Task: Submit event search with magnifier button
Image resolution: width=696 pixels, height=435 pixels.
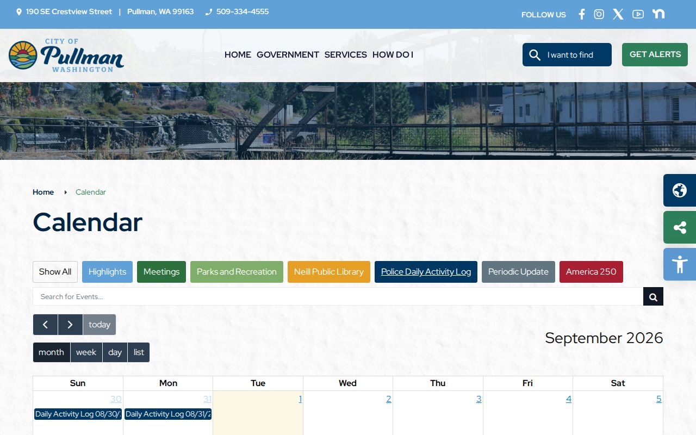Action: 653,297
